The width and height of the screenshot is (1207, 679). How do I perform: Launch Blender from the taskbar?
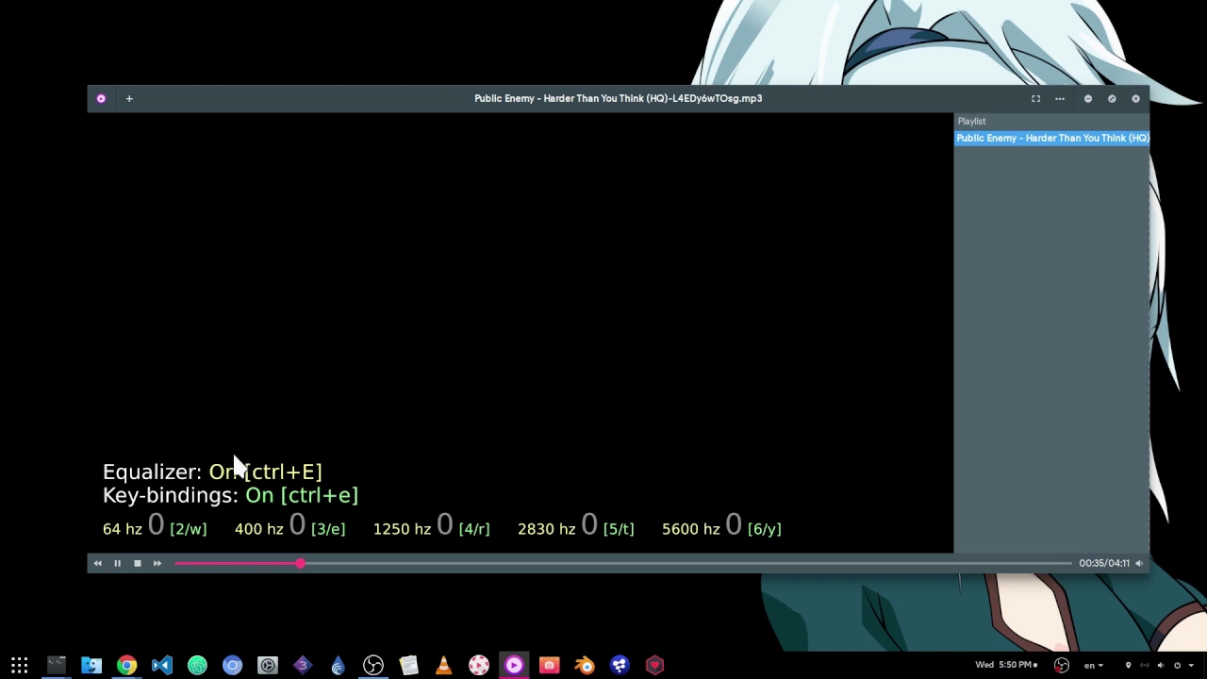pyautogui.click(x=585, y=665)
